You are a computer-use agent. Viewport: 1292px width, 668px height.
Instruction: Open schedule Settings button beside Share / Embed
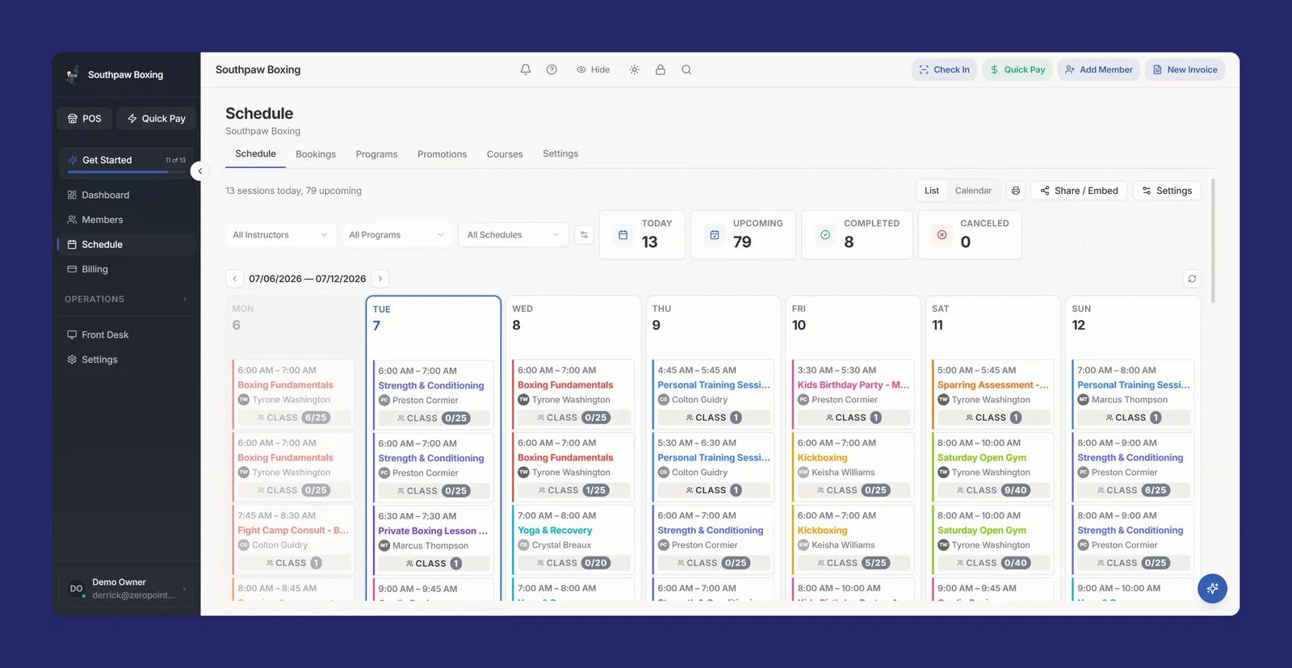[x=1167, y=191]
